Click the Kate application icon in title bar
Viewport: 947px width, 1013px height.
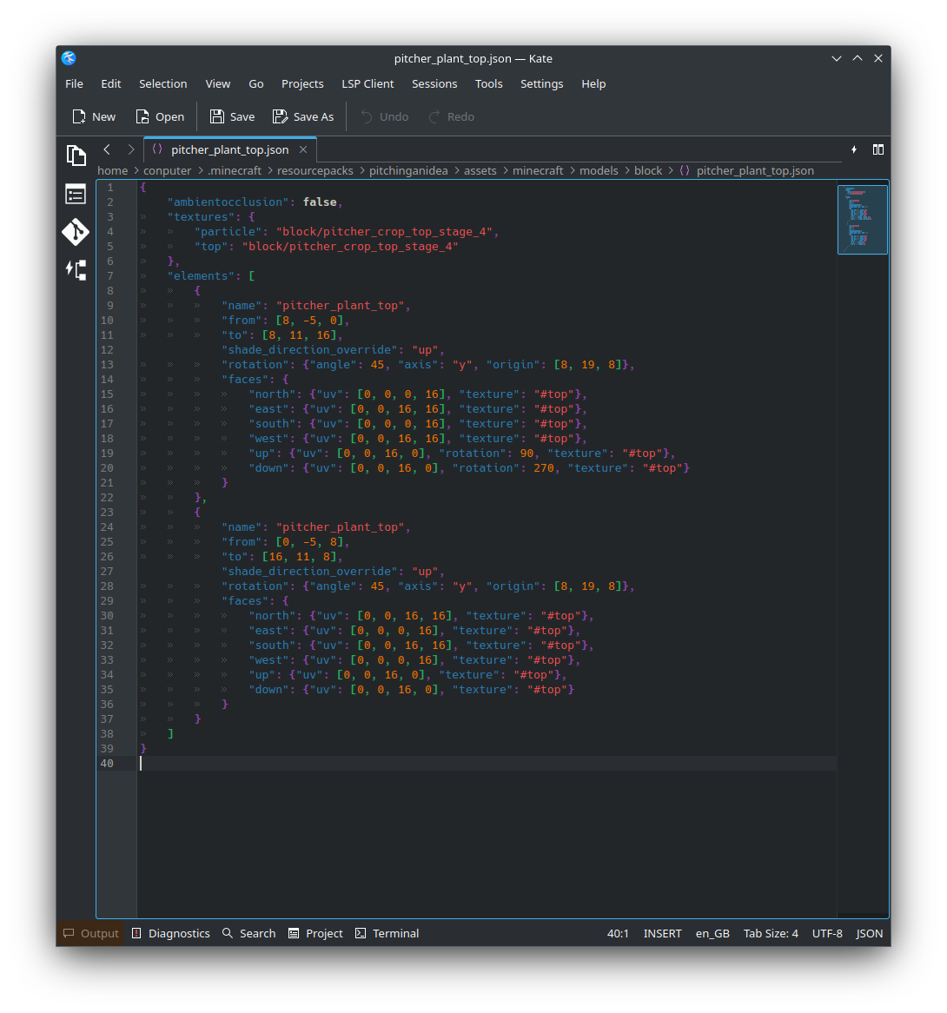click(70, 58)
